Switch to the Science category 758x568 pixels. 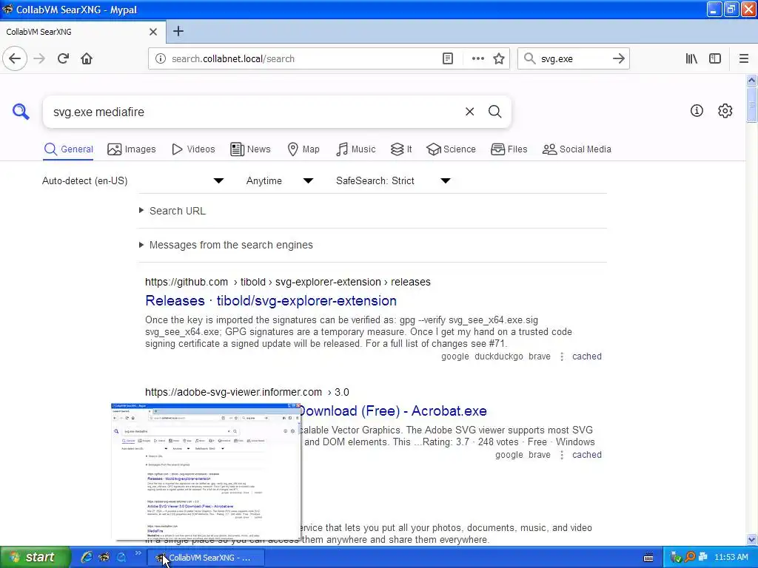click(451, 149)
